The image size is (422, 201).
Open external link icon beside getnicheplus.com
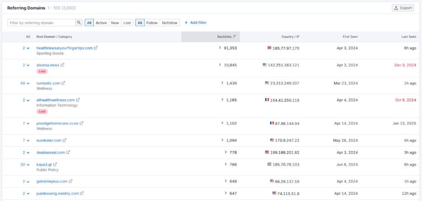tap(70, 181)
